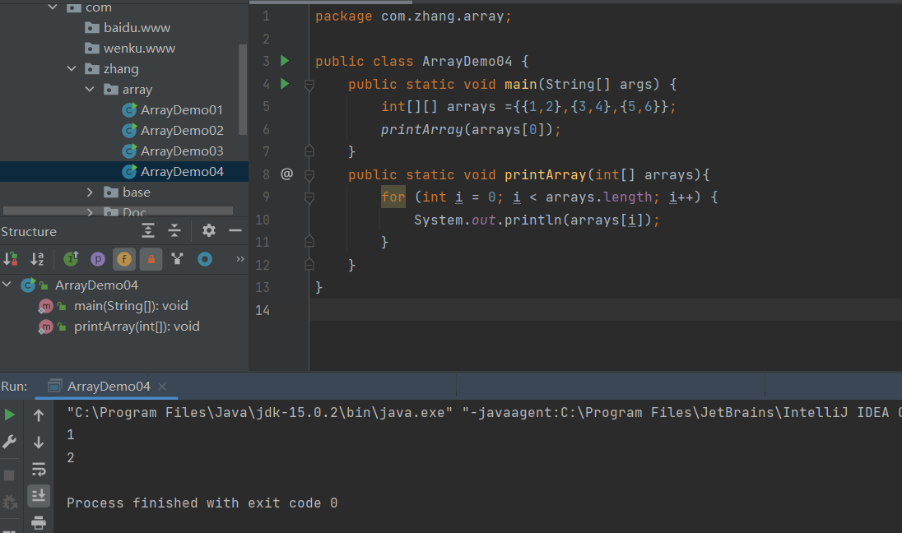Run main method from line 4 gutter
The width and height of the screenshot is (902, 533).
pyautogui.click(x=285, y=83)
